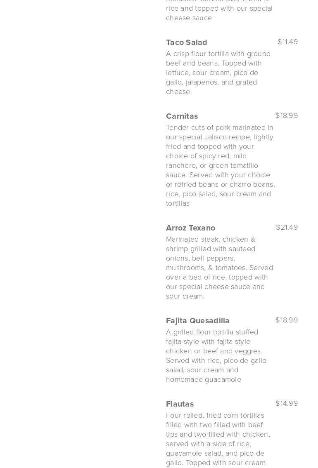Select the $18.99 price beside Carnitas

point(287,115)
